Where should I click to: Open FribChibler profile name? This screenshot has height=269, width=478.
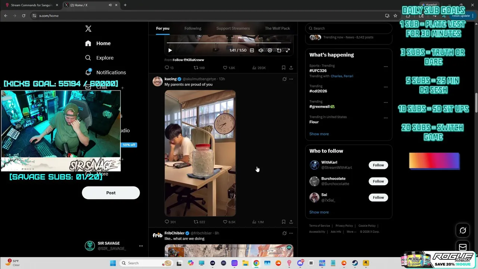pyautogui.click(x=174, y=233)
